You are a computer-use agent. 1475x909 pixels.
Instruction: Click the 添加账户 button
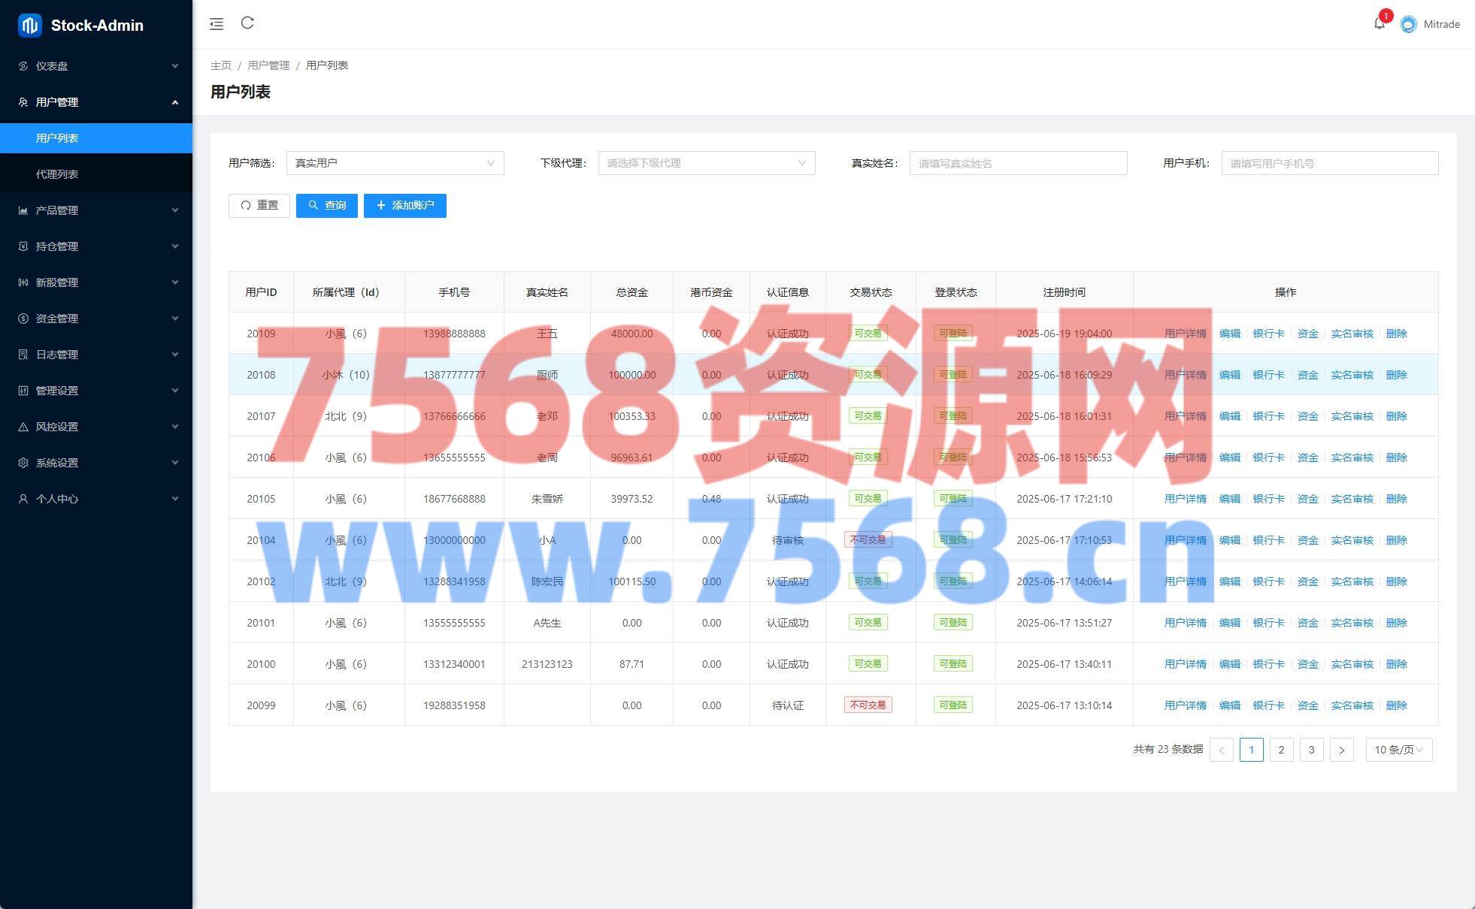[404, 206]
